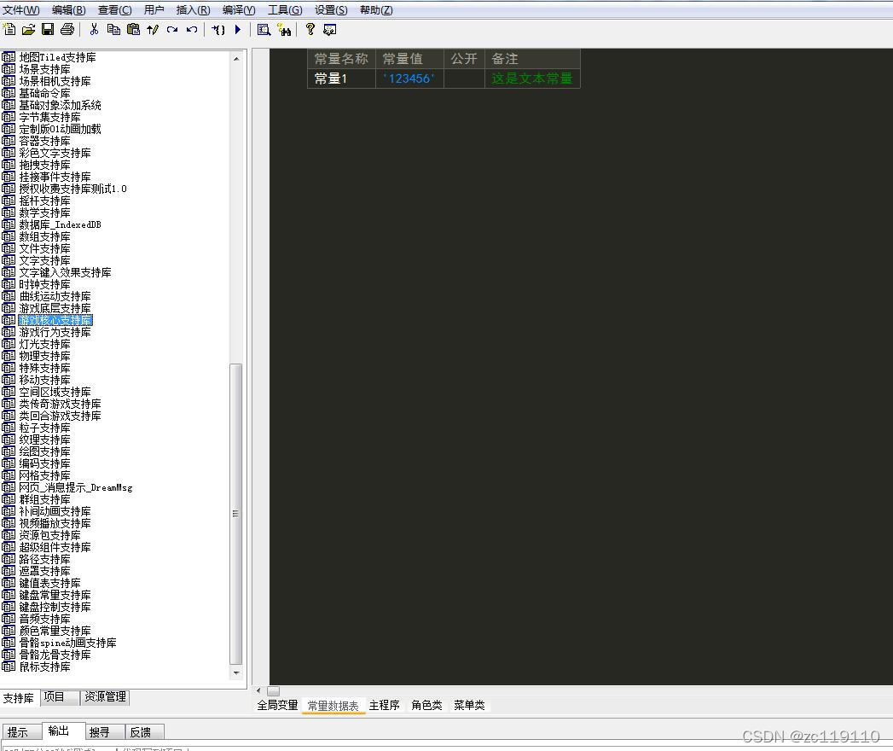Viewport: 893px width, 751px height.
Task: Click the book icon beside 地图Tiled支持库
Action: 9,57
